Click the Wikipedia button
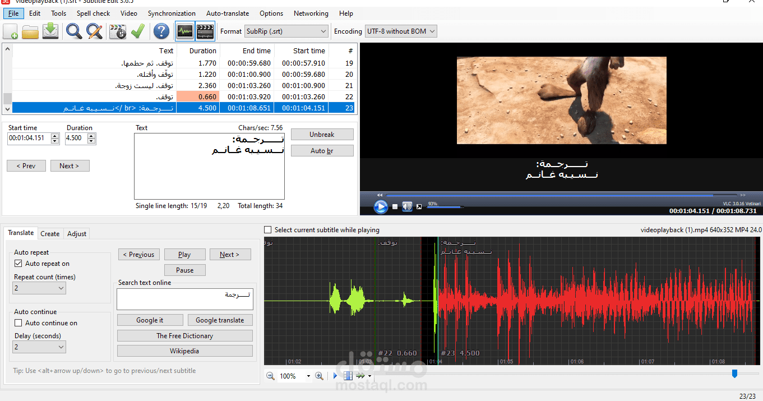The height and width of the screenshot is (401, 763). coord(184,351)
